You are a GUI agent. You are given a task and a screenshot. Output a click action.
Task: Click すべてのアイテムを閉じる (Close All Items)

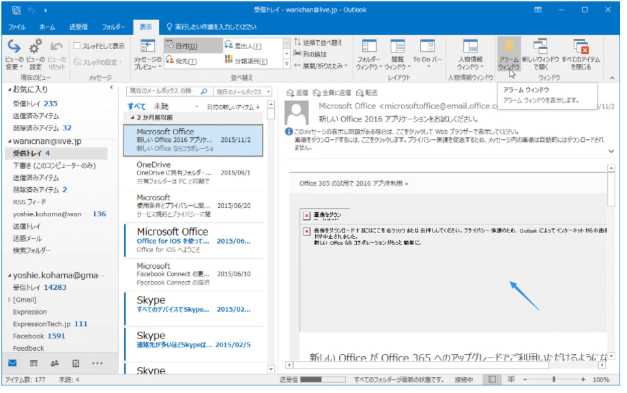click(581, 55)
